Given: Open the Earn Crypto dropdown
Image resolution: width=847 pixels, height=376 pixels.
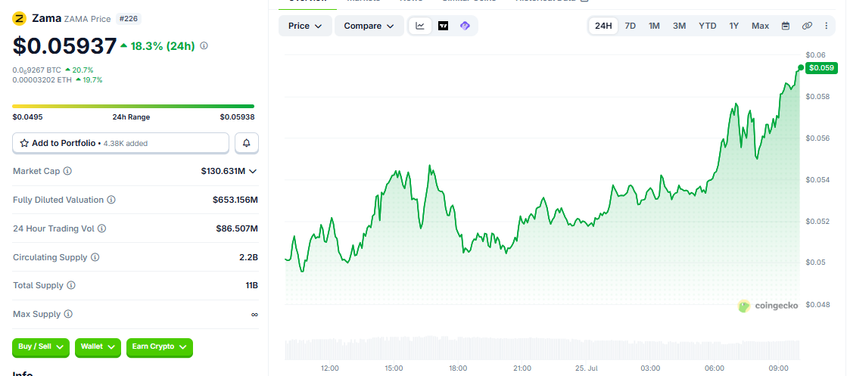Looking at the screenshot, I should click(x=160, y=346).
